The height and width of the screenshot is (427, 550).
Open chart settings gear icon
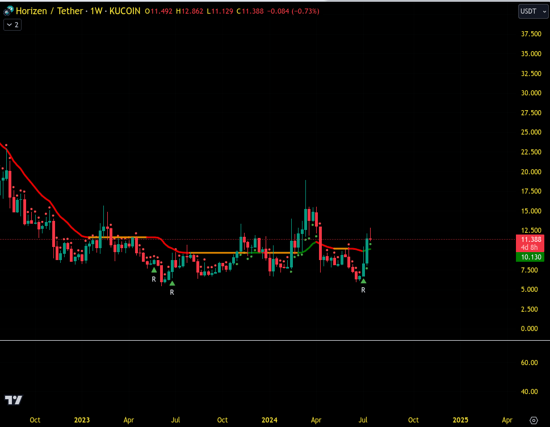pos(534,420)
